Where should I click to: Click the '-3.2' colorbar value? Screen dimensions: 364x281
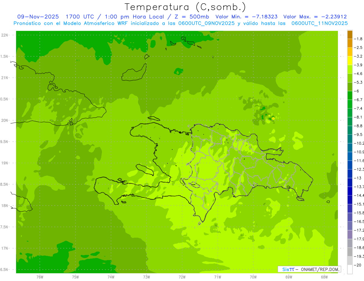coord(358,56)
